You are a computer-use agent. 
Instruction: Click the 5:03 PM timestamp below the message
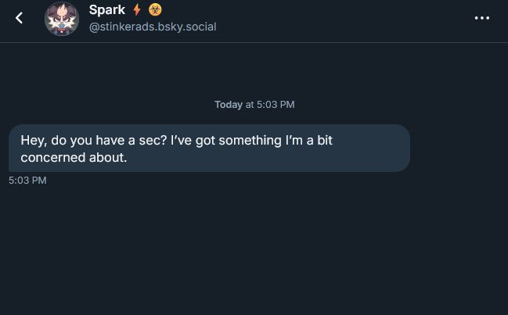[27, 181]
